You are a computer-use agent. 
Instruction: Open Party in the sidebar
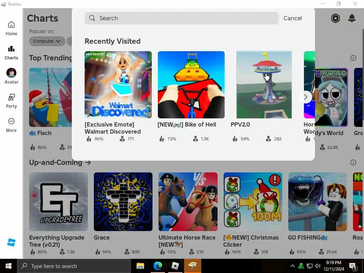click(x=11, y=101)
